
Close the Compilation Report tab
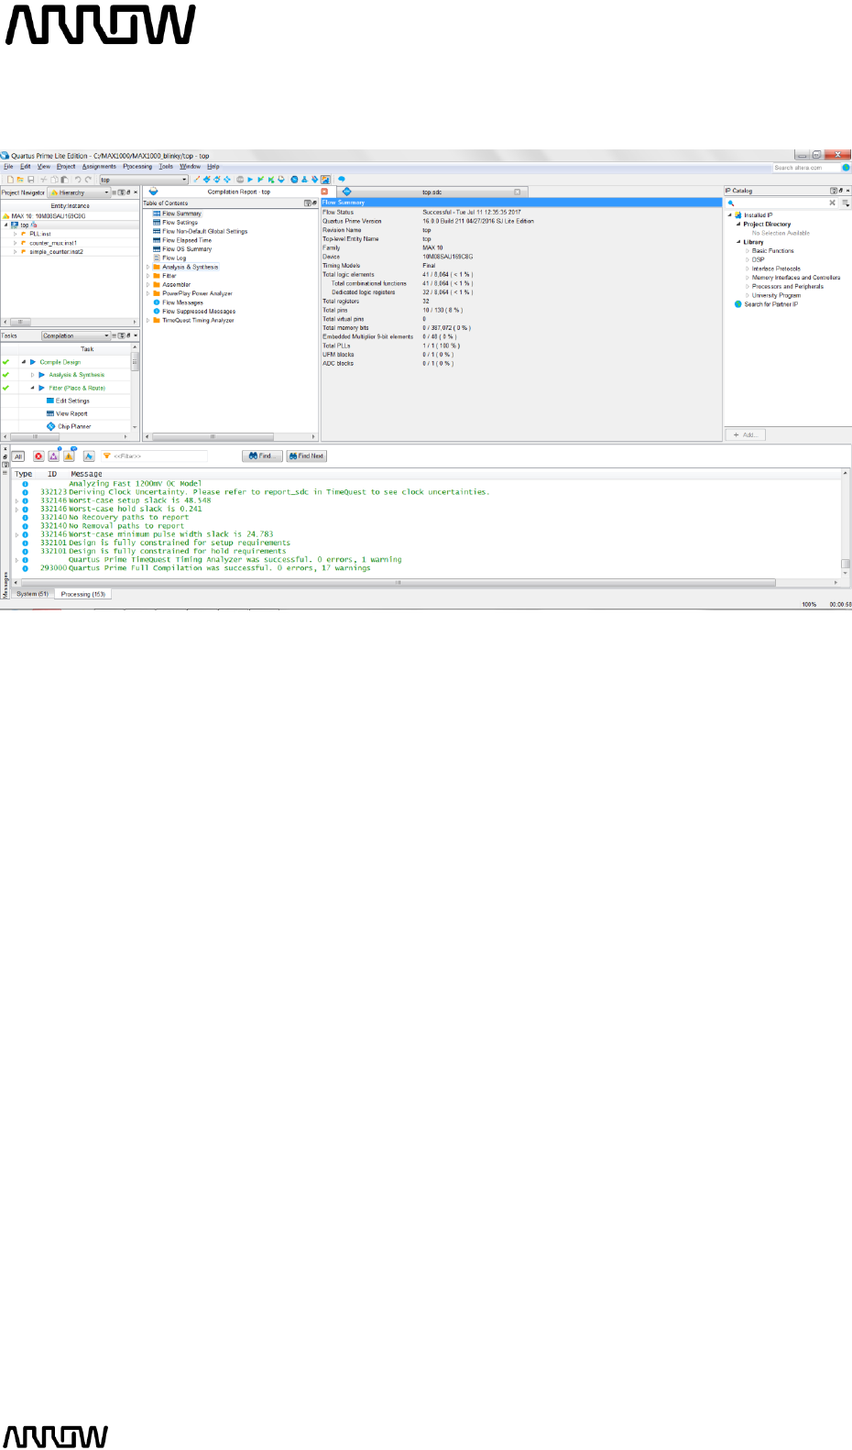pos(324,192)
